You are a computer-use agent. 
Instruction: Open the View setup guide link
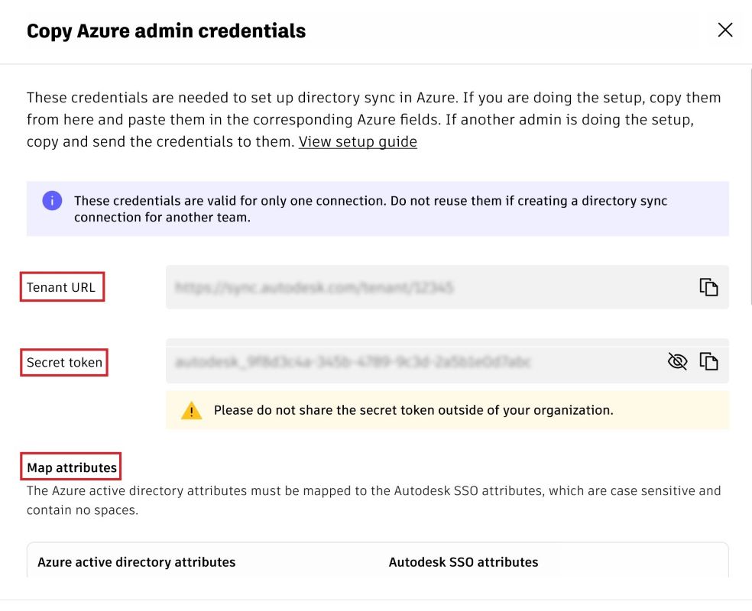[358, 141]
